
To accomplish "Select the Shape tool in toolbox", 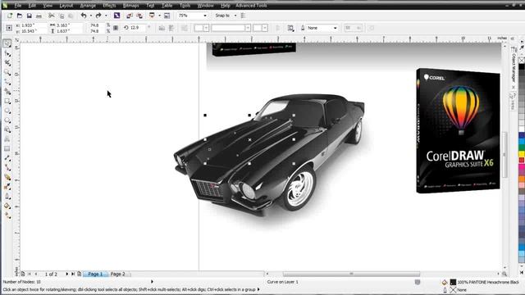I will (7, 53).
